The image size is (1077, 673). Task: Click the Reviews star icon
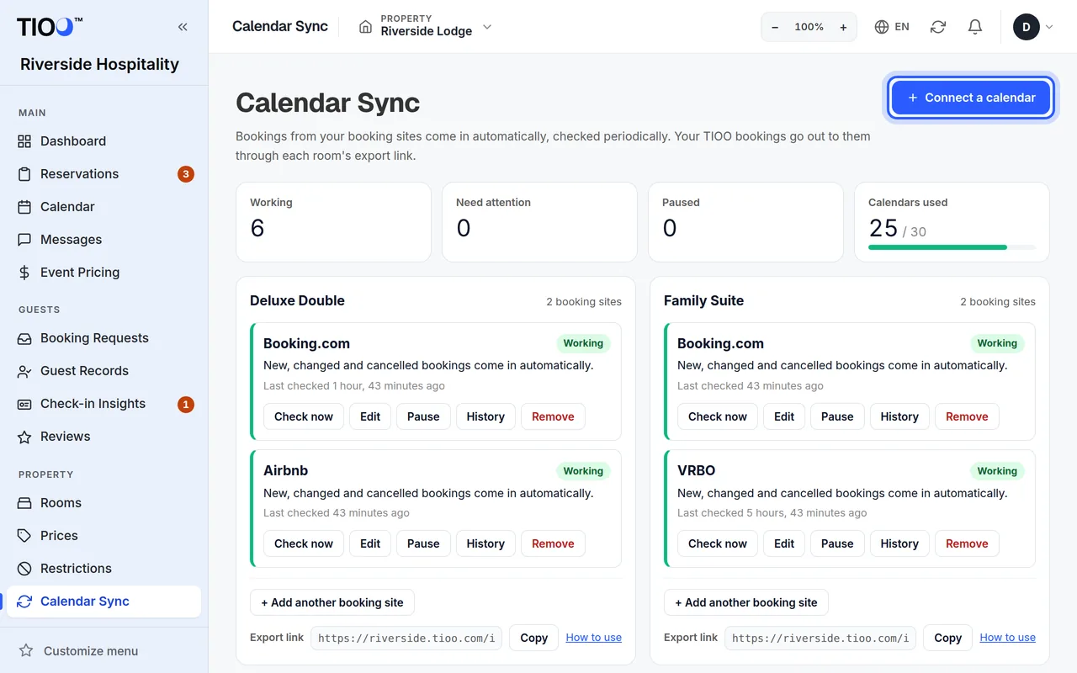[x=24, y=437]
